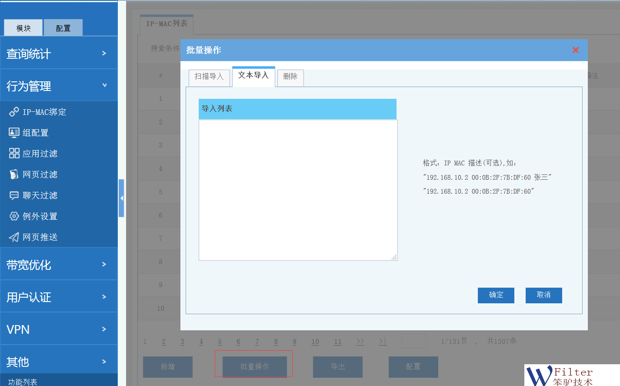
Task: Click the web page filter icon
Action: (x=14, y=175)
